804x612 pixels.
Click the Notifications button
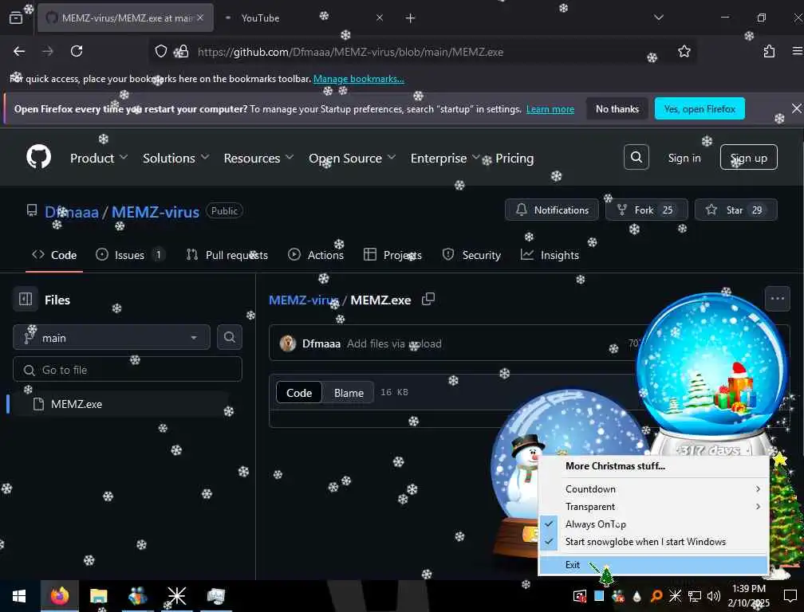552,210
